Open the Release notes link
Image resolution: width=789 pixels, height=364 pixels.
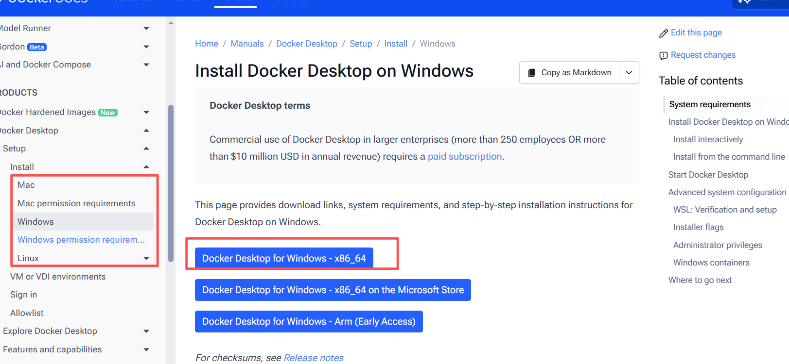pyautogui.click(x=314, y=358)
